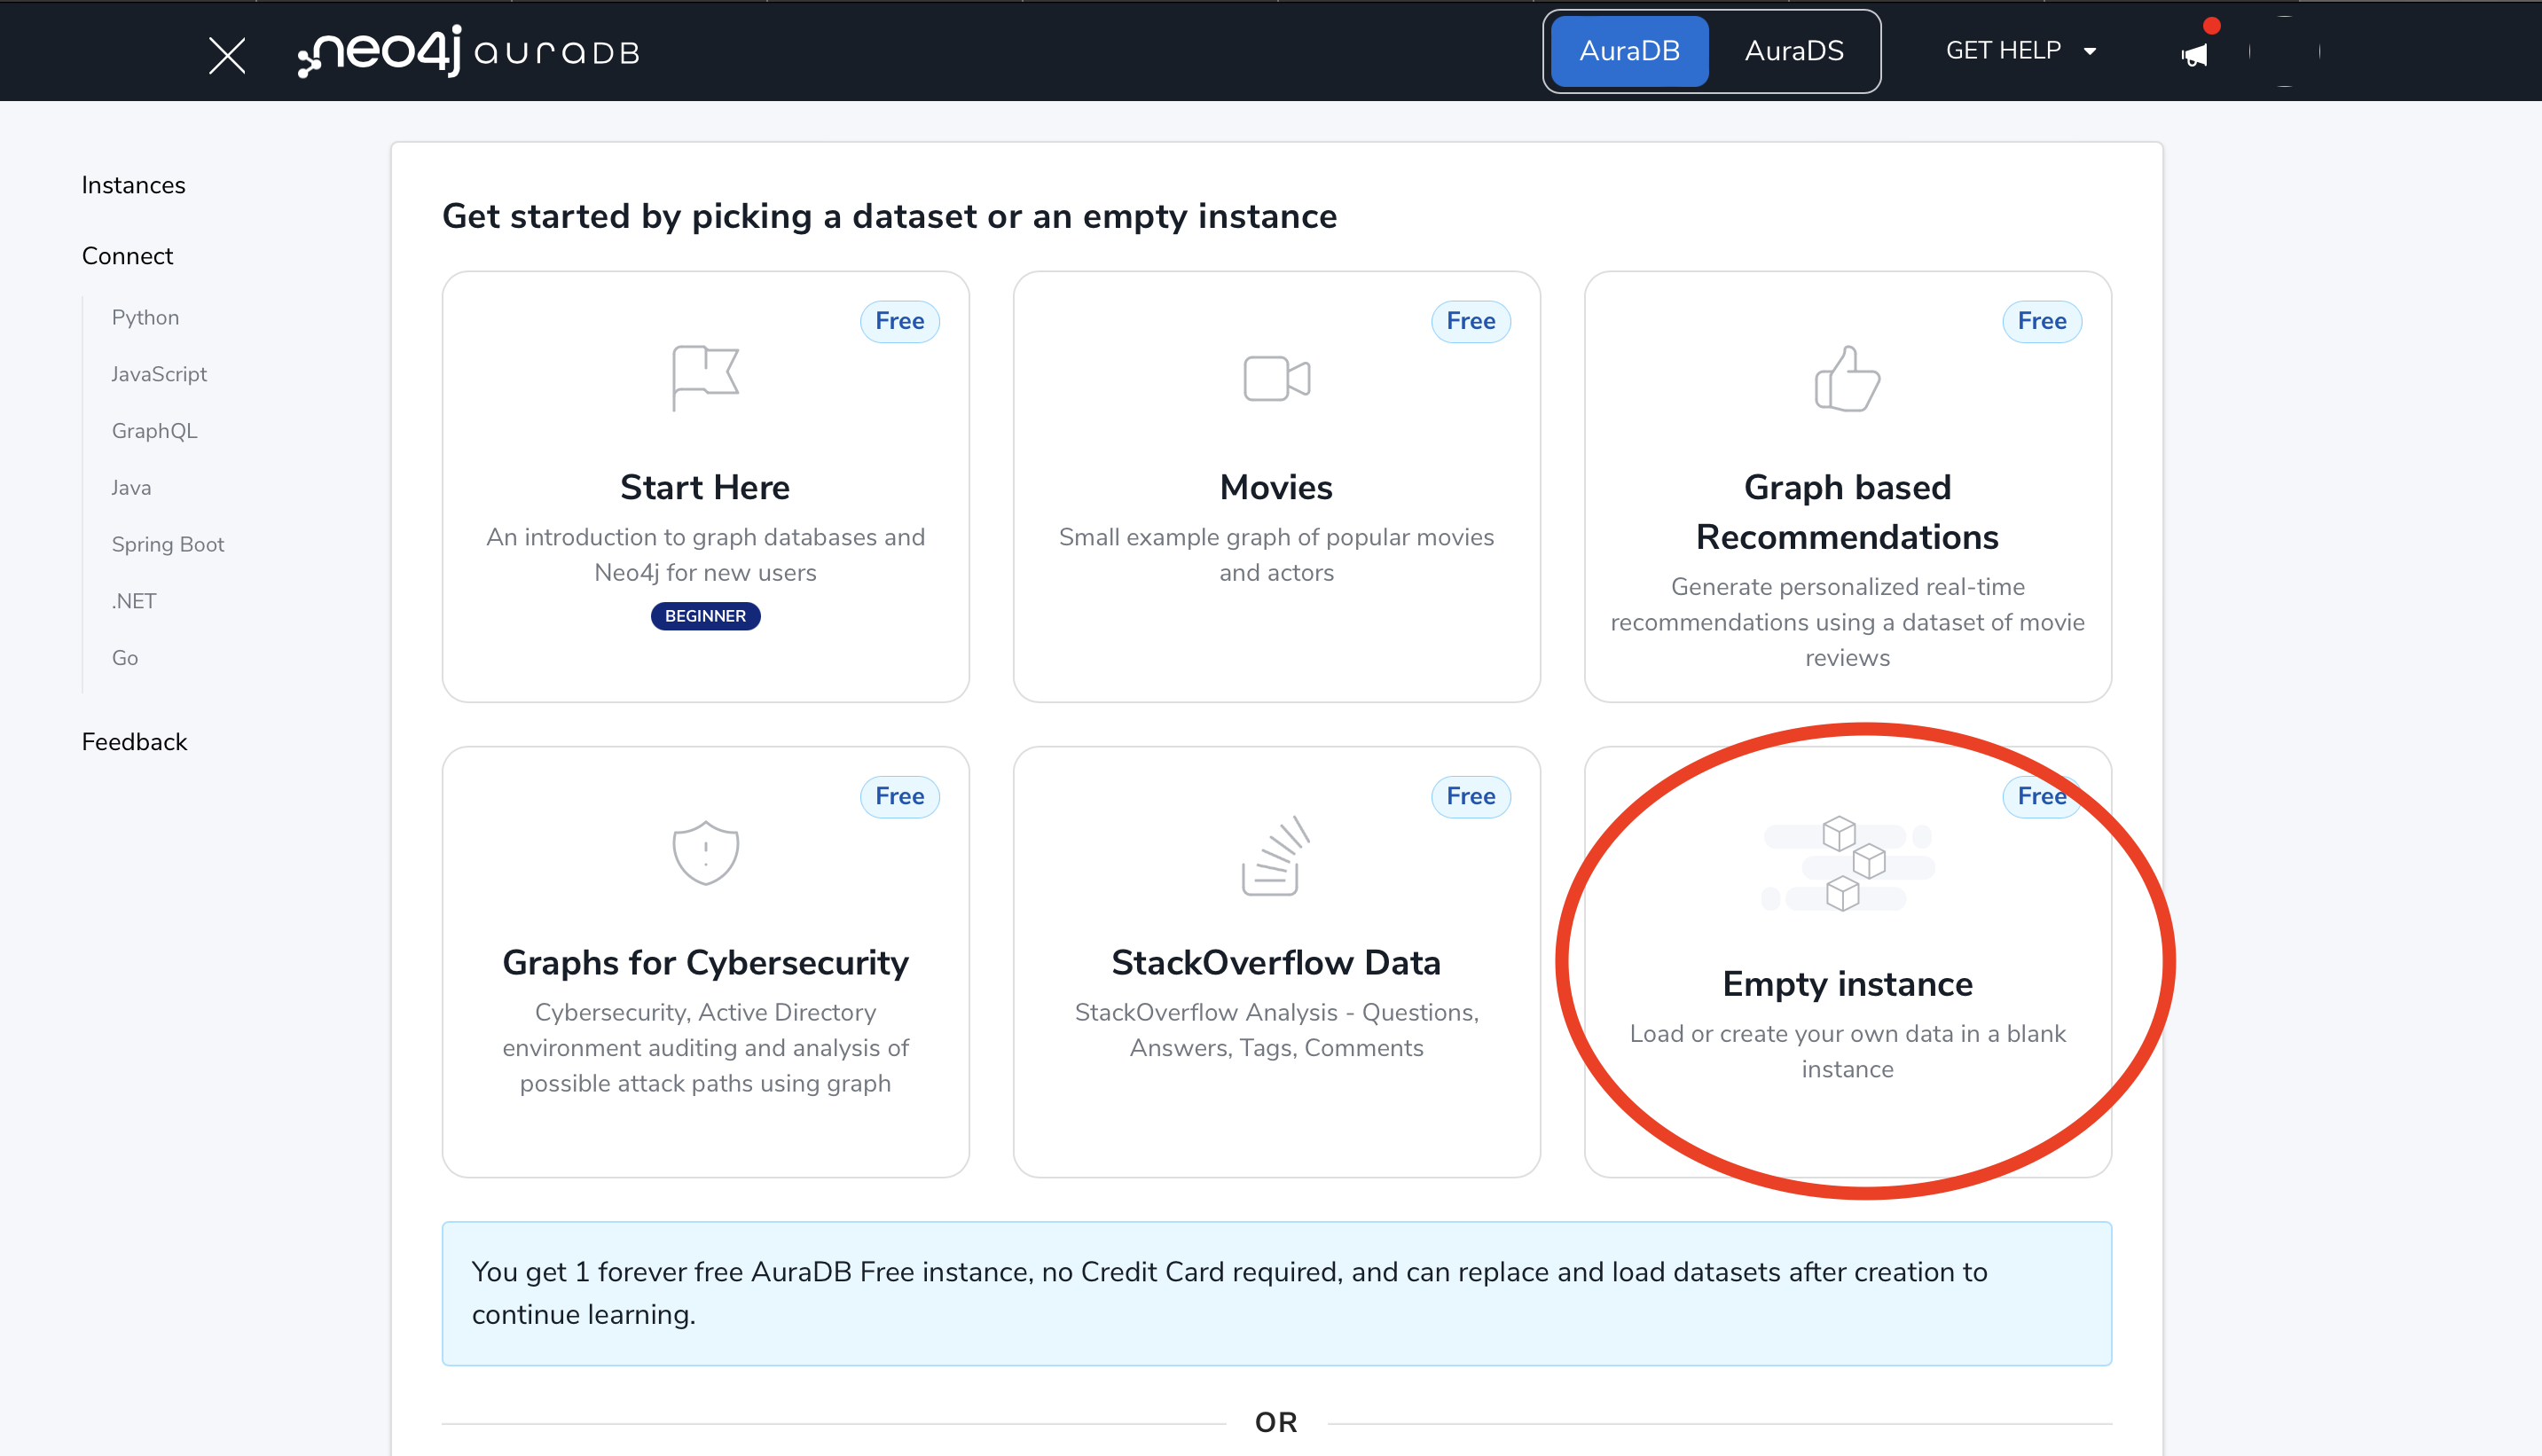Select Spring Boot under Connect
The image size is (2542, 1456).
click(x=168, y=545)
